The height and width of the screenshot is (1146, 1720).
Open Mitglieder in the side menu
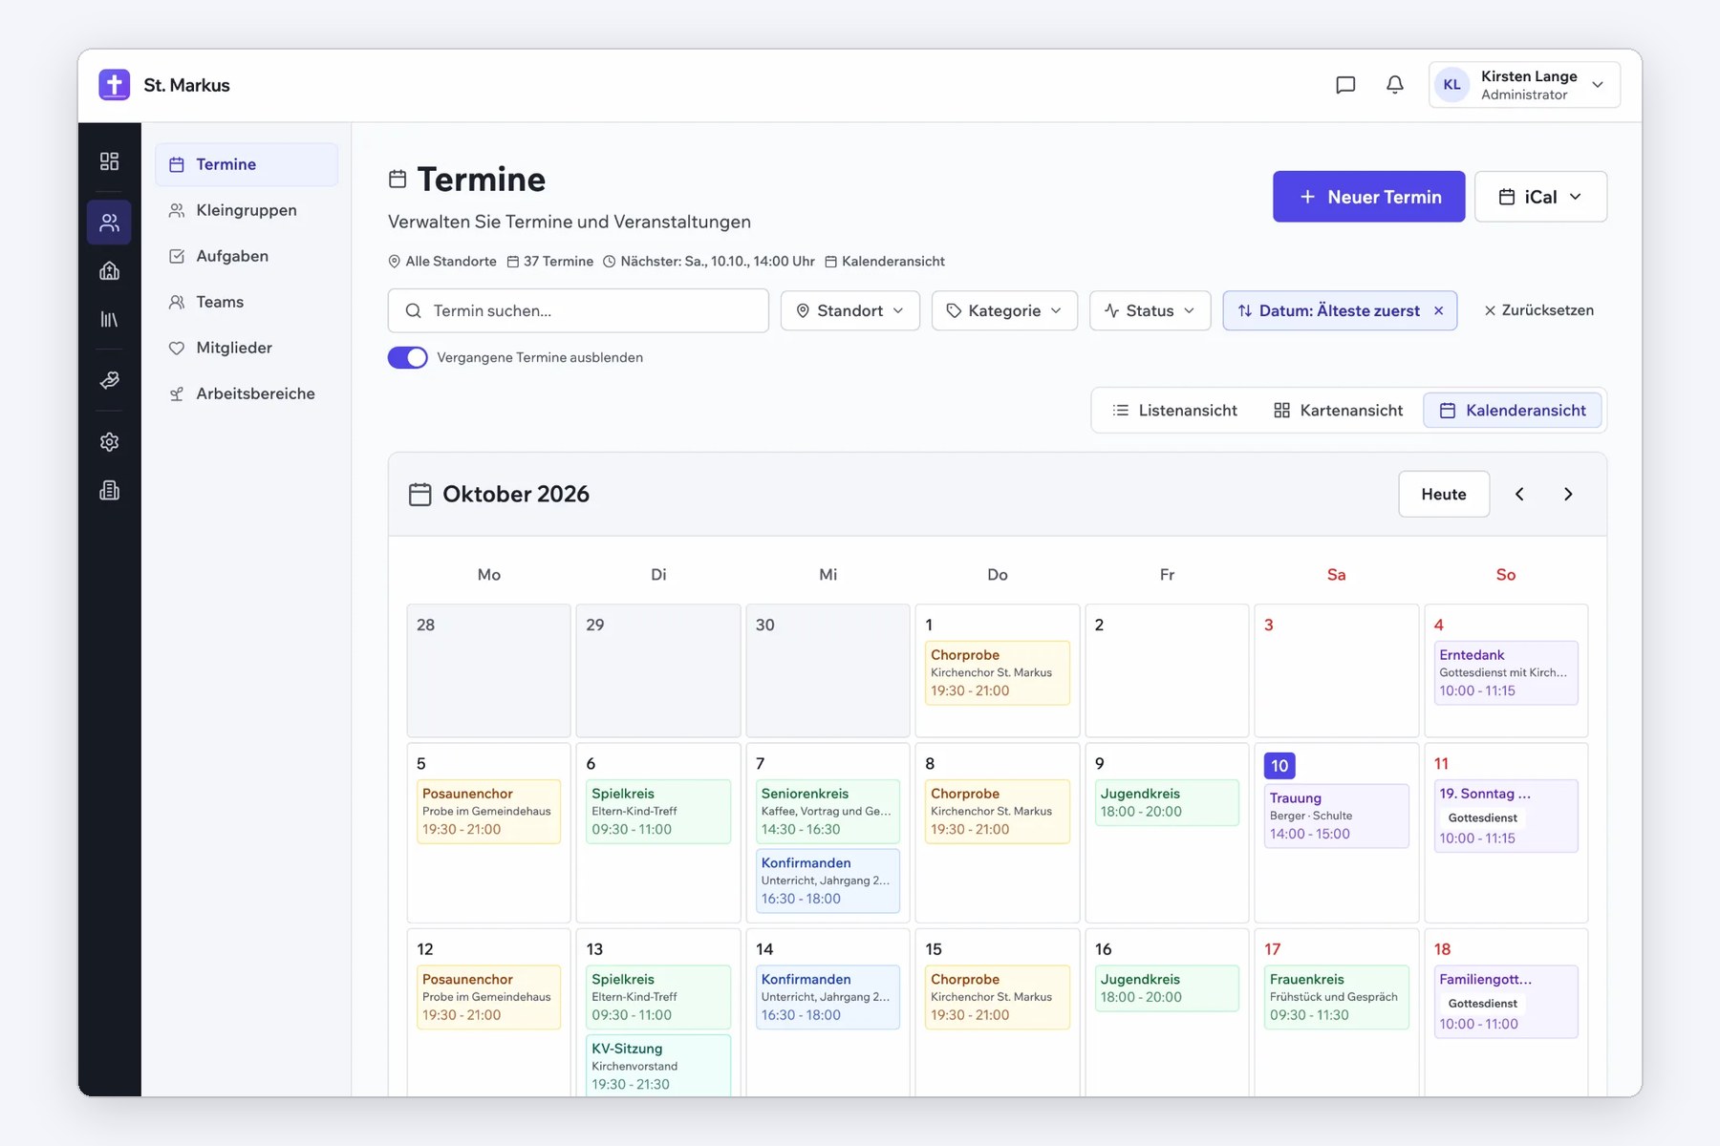point(247,348)
